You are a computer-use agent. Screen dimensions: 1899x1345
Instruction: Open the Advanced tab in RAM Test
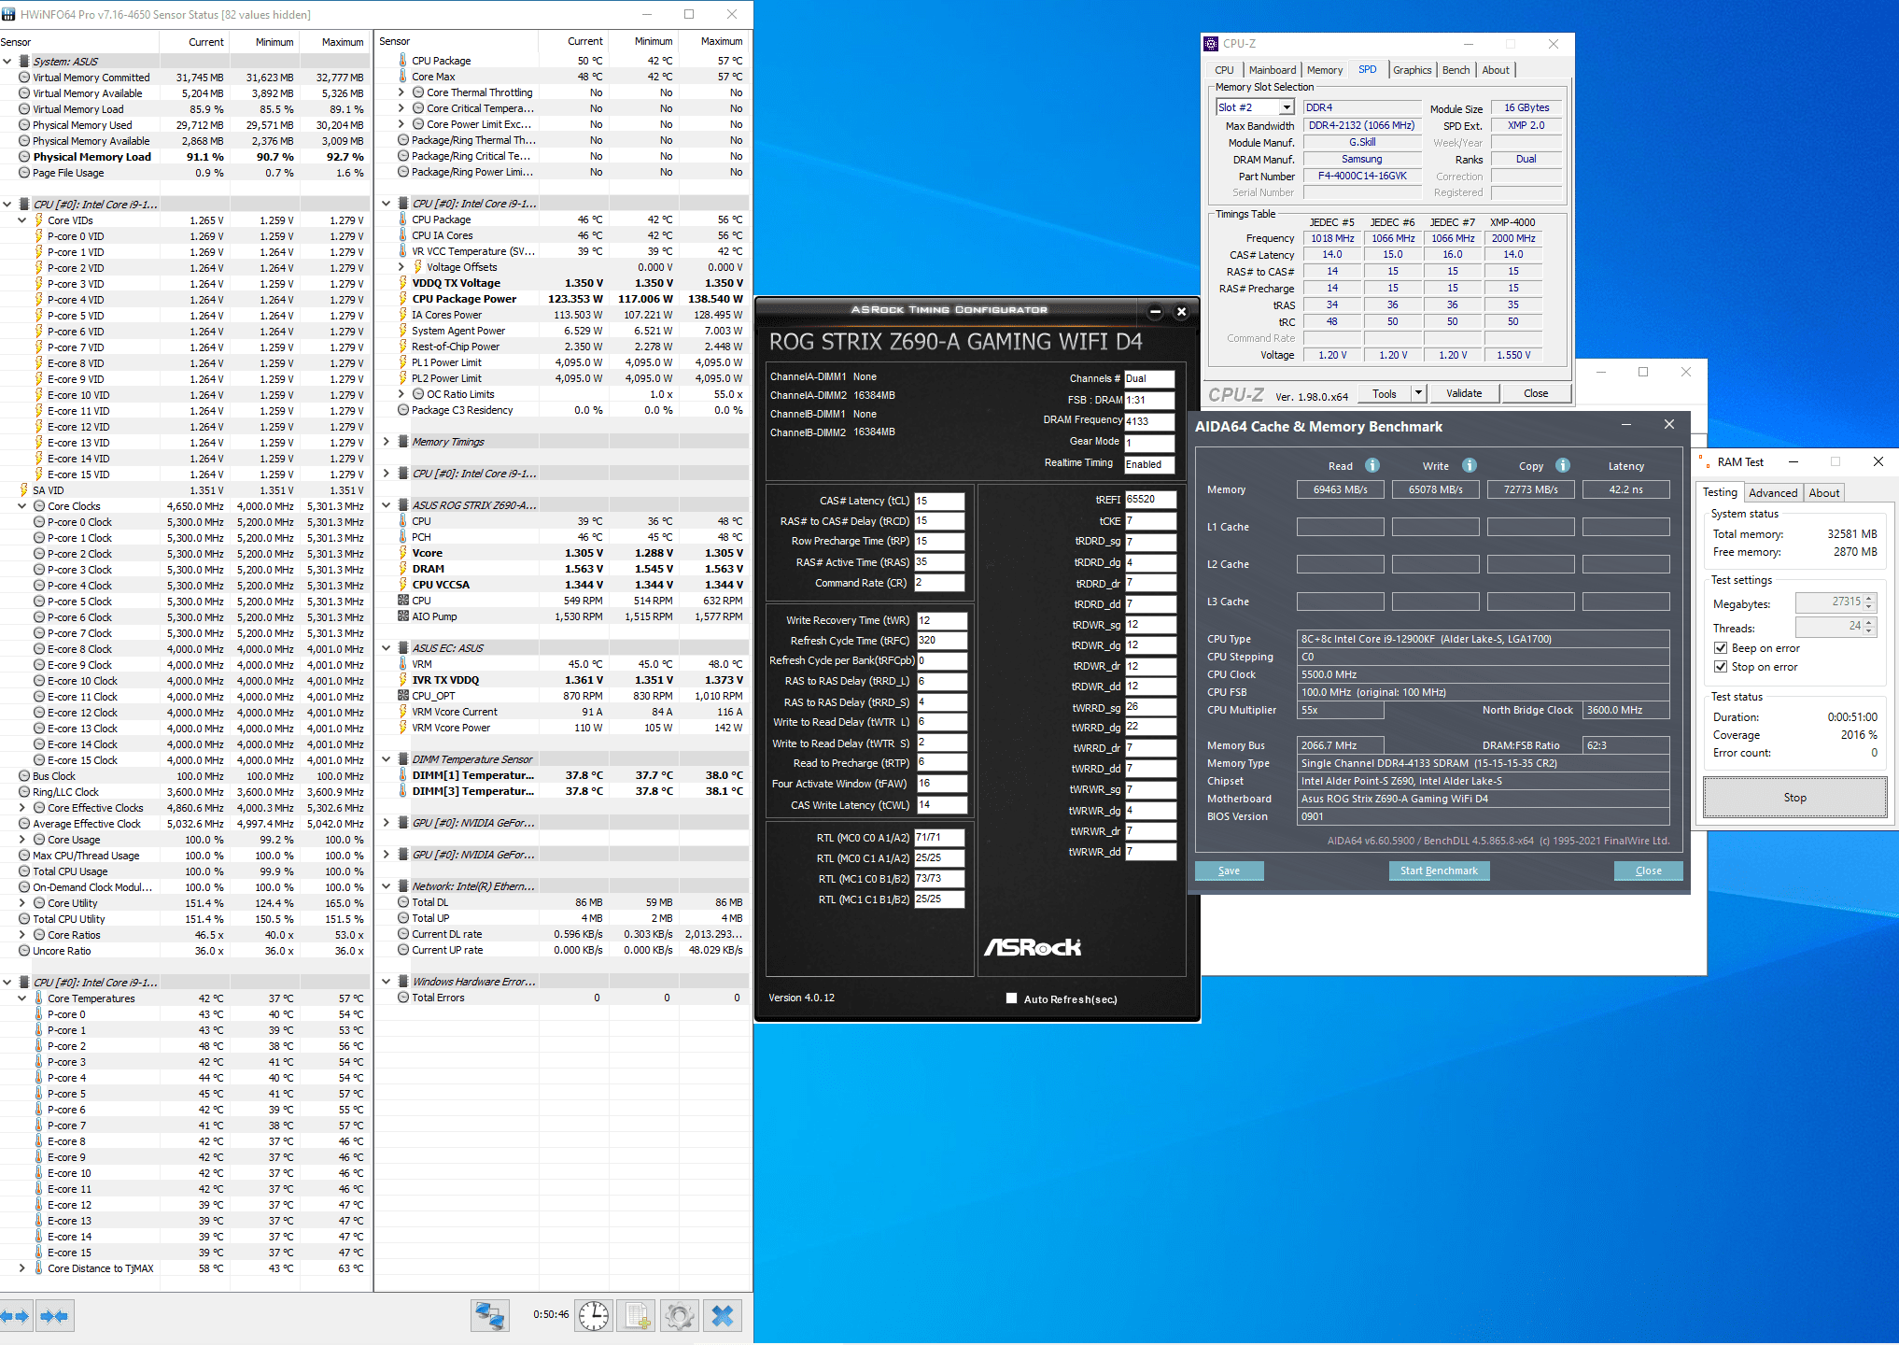tap(1772, 493)
